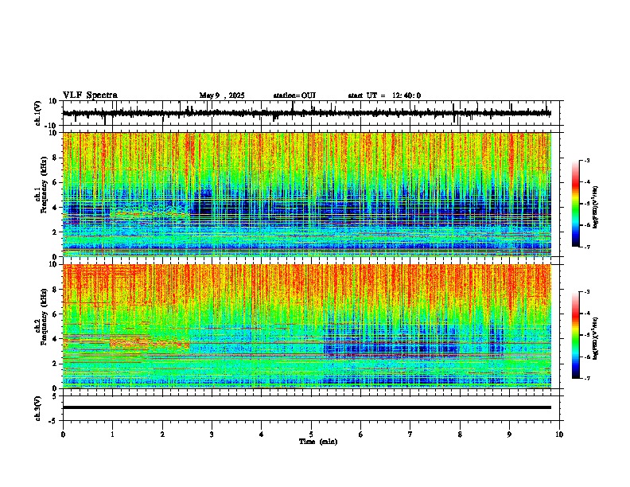Image resolution: width=630 pixels, height=487 pixels.
Task: Click the "station=OUI" header label
Action: (294, 95)
